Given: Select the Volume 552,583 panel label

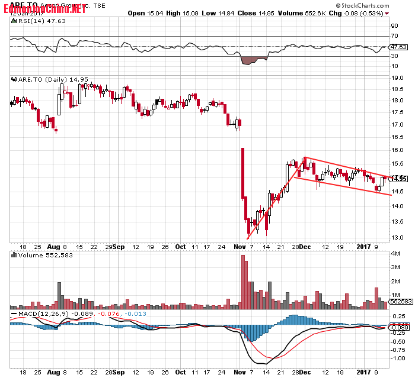Looking at the screenshot, I should [x=45, y=255].
